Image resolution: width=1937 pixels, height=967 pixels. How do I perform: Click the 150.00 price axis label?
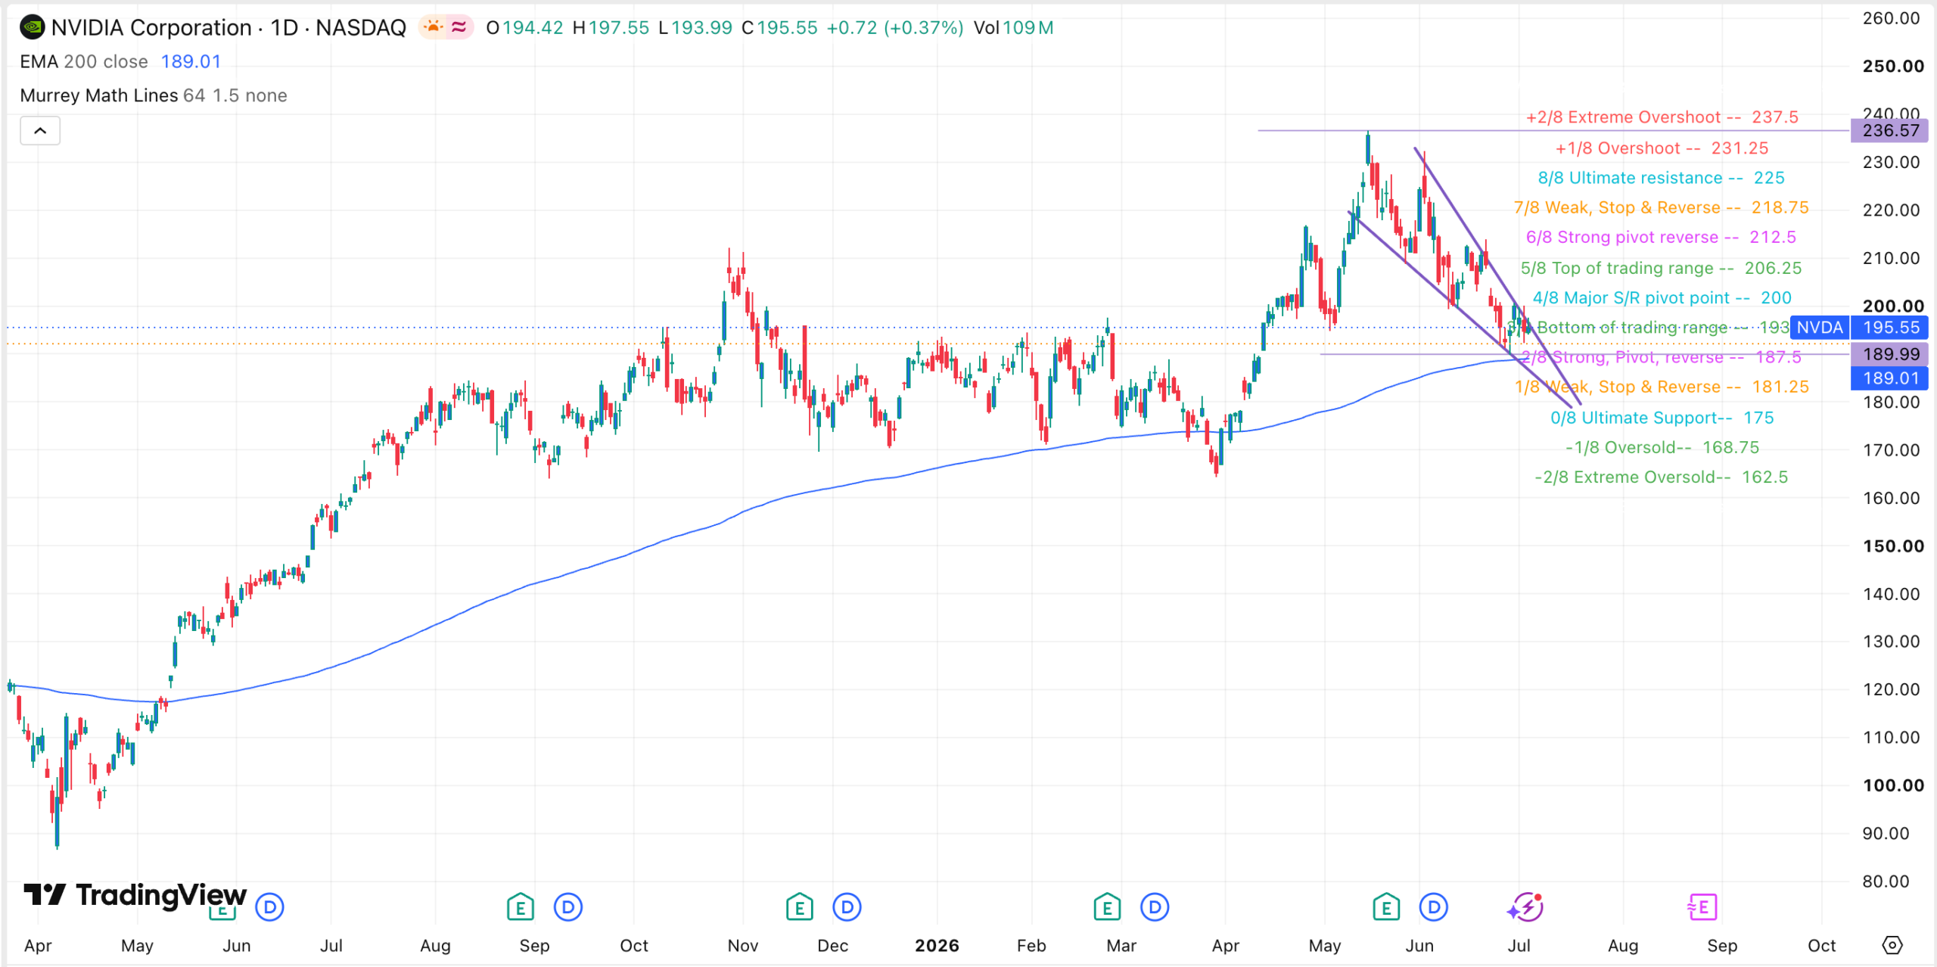[x=1892, y=546]
